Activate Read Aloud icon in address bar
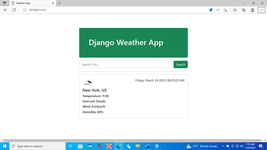 coord(218,10)
